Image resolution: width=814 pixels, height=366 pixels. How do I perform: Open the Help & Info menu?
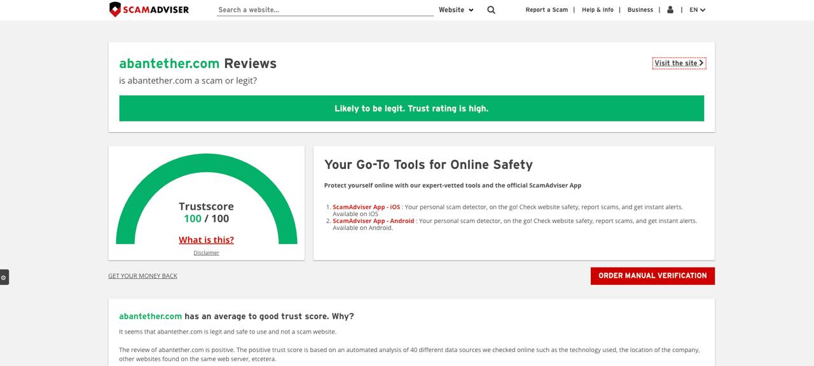[597, 10]
